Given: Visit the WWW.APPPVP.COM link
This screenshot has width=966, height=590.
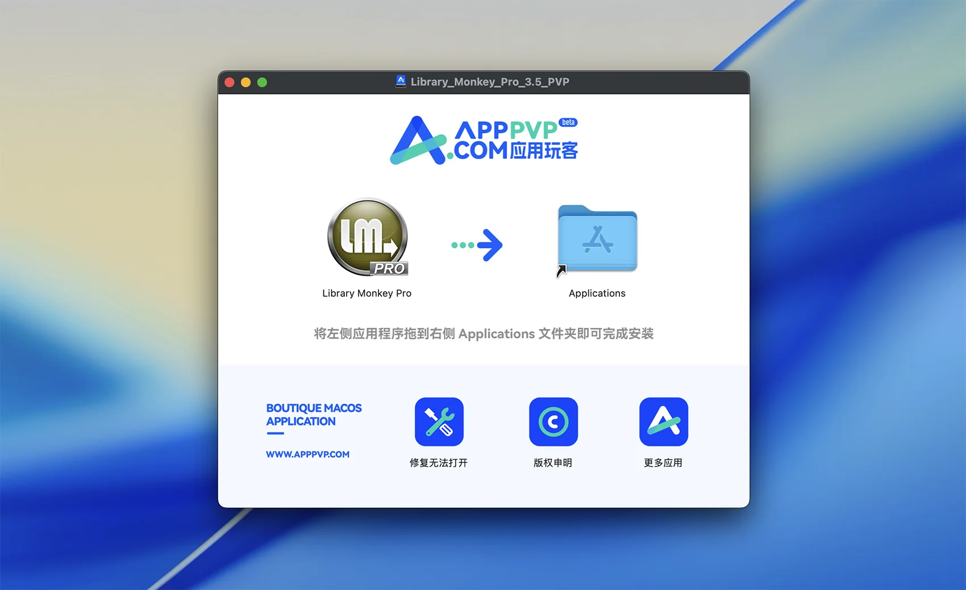Looking at the screenshot, I should pos(307,454).
